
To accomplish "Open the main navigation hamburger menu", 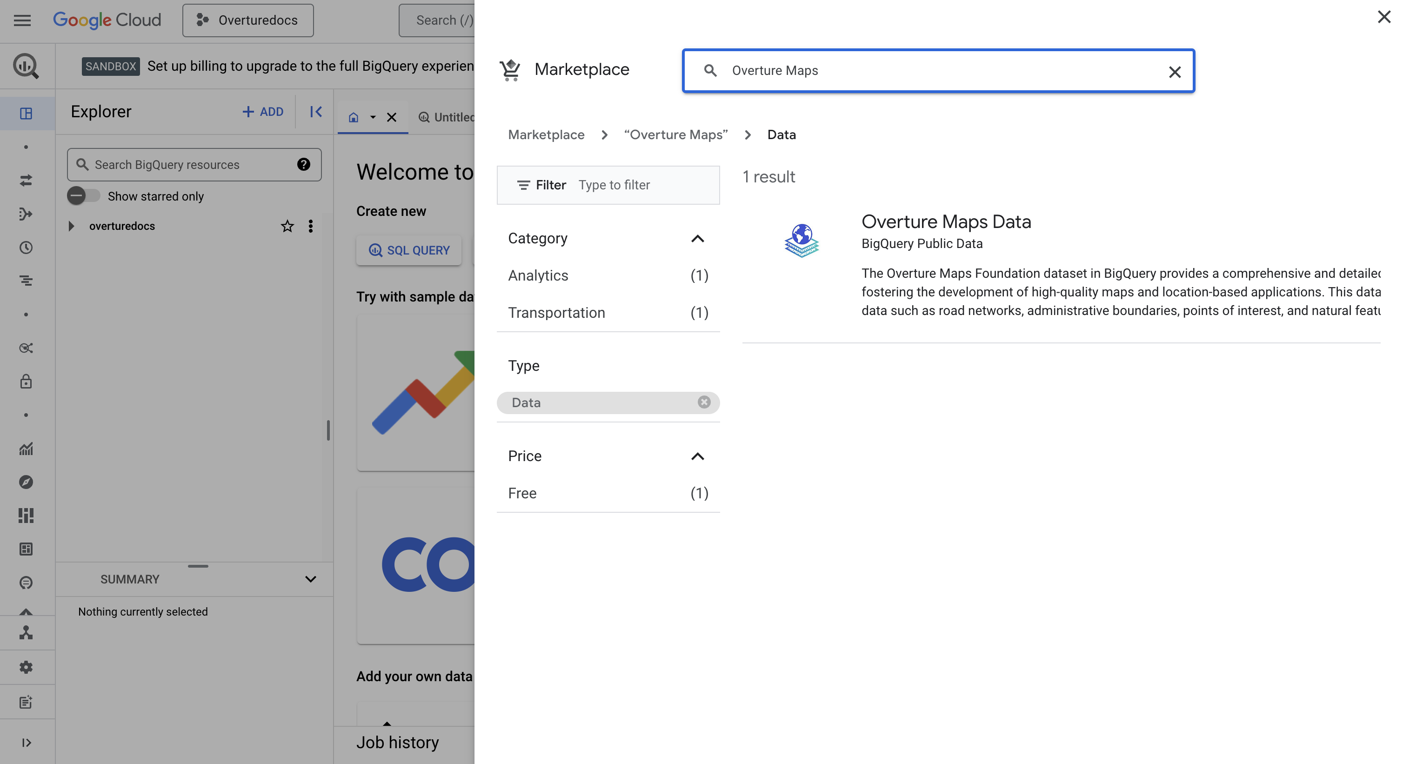I will click(22, 20).
